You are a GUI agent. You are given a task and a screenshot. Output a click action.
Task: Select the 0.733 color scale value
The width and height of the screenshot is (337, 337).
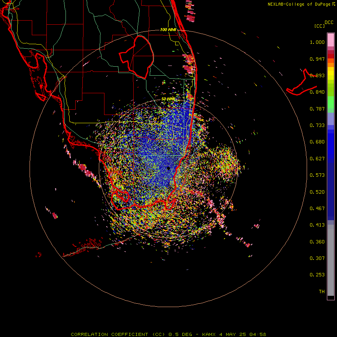[317, 125]
